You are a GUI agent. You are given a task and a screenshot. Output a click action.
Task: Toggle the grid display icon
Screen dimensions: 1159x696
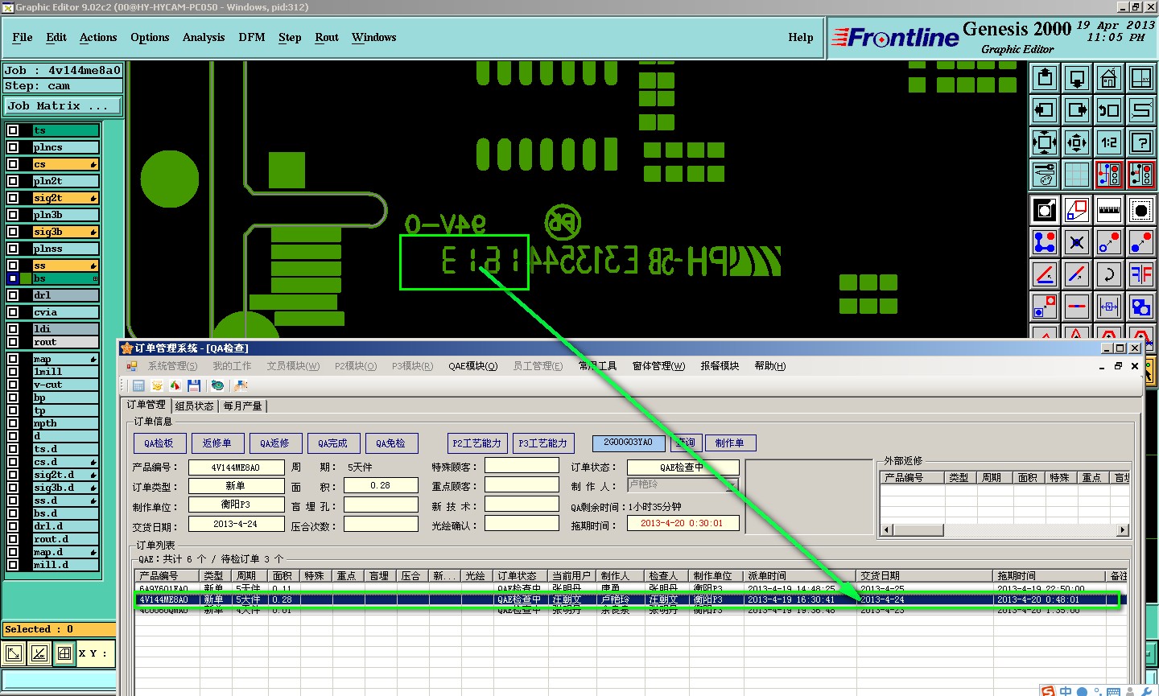click(x=1077, y=174)
